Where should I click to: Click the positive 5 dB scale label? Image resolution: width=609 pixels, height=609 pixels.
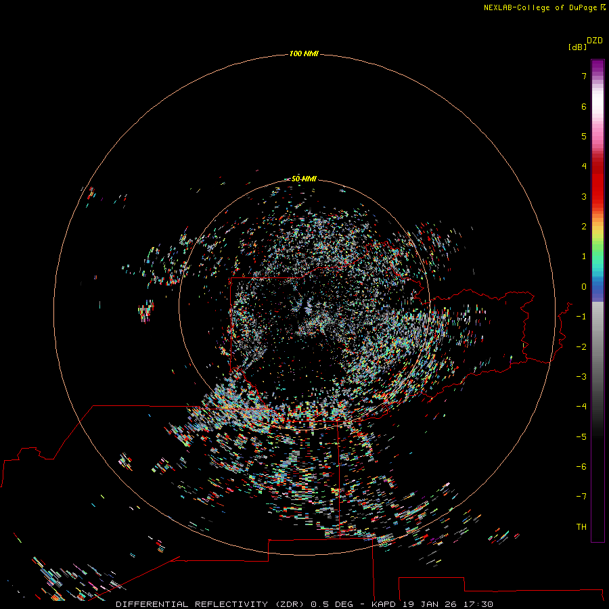point(584,136)
